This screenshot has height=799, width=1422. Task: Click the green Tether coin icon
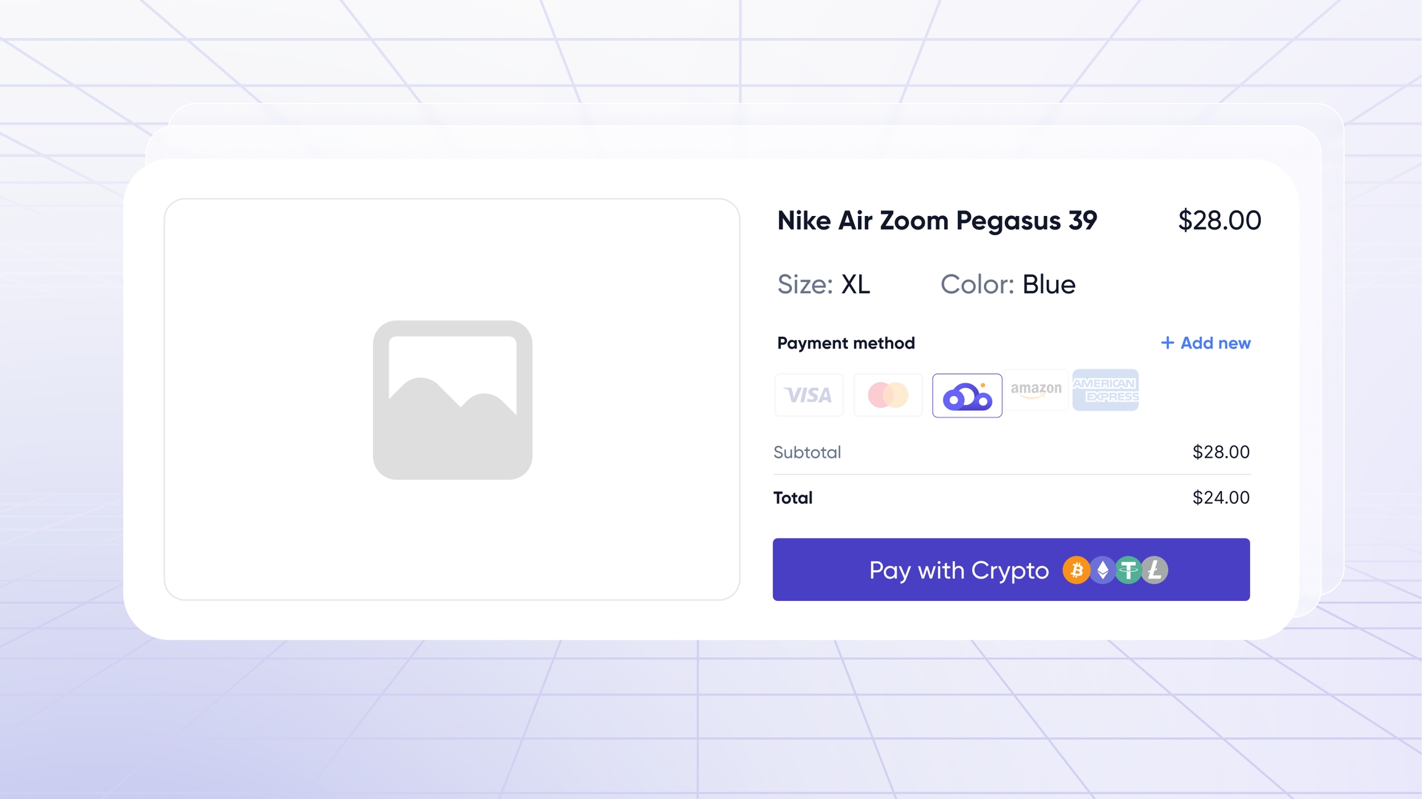point(1128,570)
